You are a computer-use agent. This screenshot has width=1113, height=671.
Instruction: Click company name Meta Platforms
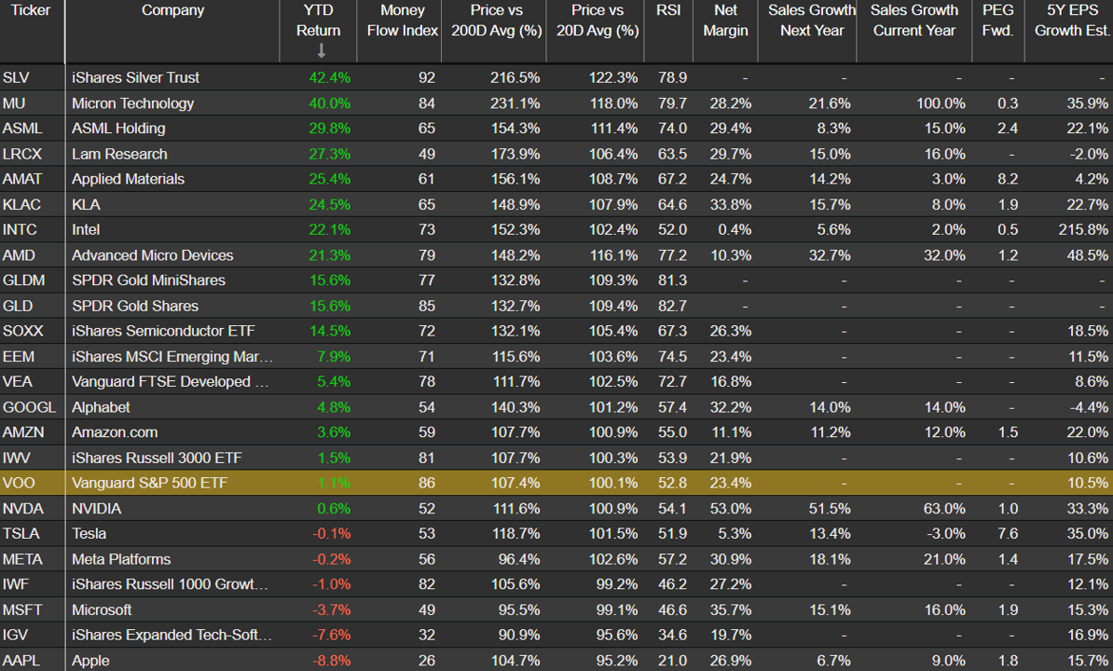point(121,560)
